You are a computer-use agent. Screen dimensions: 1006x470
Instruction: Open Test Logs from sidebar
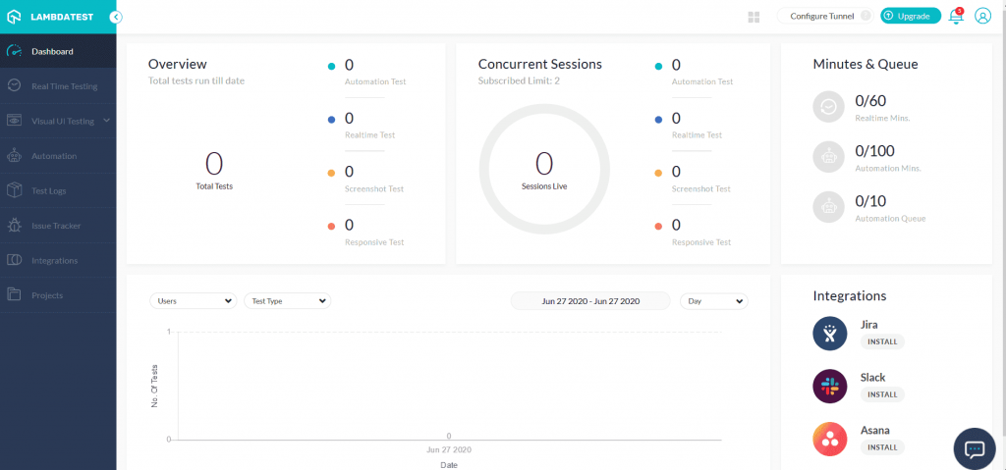(x=48, y=190)
